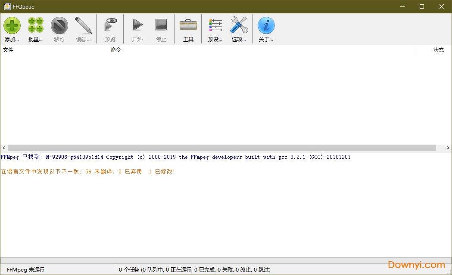Open the 工具 (Tools) toolbox

[188, 26]
